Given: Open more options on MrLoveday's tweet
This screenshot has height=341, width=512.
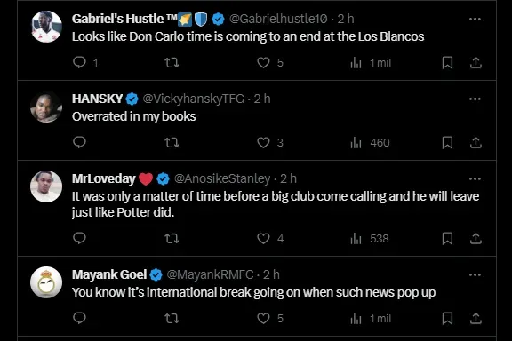Looking at the screenshot, I should coord(475,178).
